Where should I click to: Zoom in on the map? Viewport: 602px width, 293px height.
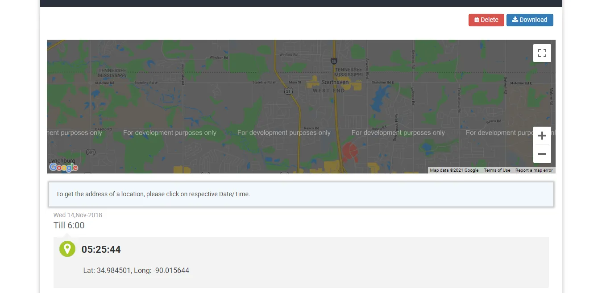(542, 136)
